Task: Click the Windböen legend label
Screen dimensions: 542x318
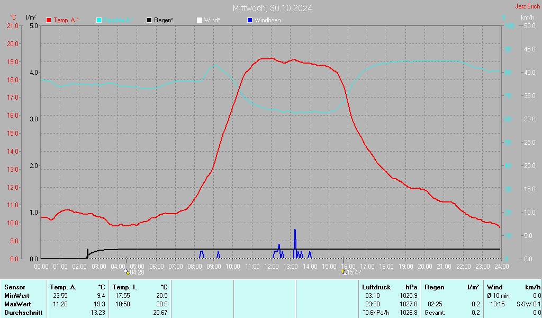Action: point(267,20)
